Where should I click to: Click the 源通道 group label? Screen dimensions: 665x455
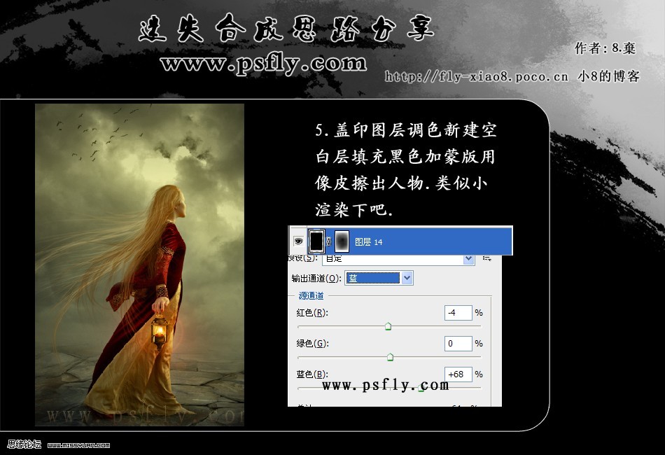[x=311, y=295]
